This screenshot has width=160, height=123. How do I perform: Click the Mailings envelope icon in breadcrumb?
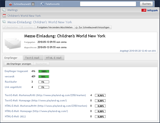[4, 10]
